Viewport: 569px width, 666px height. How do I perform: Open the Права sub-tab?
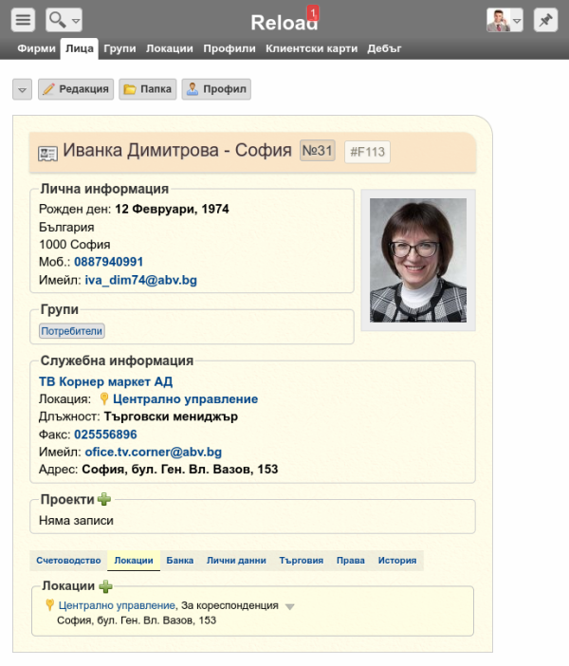351,561
